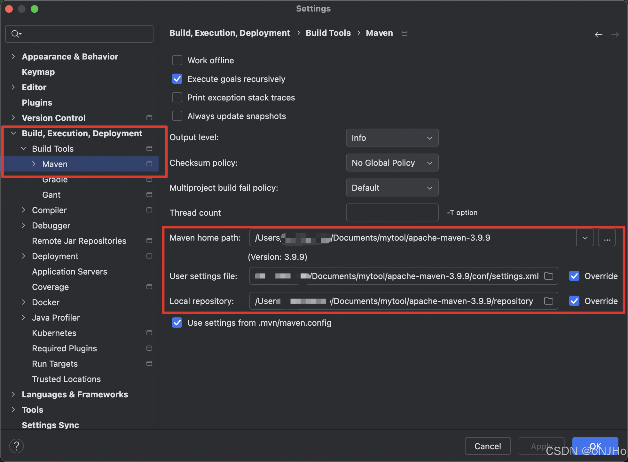
Task: Select Keymap in settings sidebar
Action: click(38, 72)
